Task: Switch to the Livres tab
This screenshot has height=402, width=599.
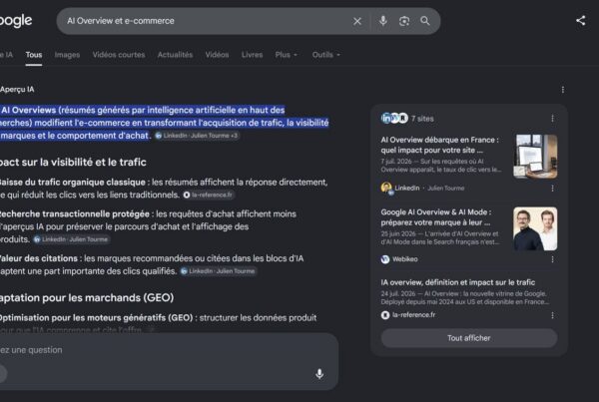Action: click(x=253, y=55)
